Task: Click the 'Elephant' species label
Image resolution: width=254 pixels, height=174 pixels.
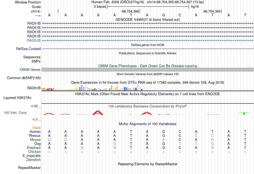Action: [x=34, y=148]
